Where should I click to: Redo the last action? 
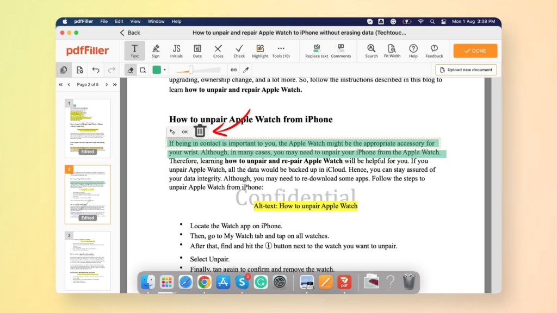[x=112, y=70]
